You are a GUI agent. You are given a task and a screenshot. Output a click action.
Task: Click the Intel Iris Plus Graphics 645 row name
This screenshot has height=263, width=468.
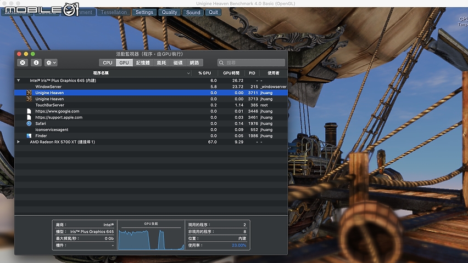pyautogui.click(x=63, y=81)
